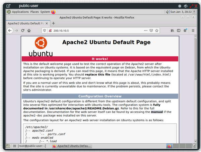Open a new browser tab

(53, 23)
